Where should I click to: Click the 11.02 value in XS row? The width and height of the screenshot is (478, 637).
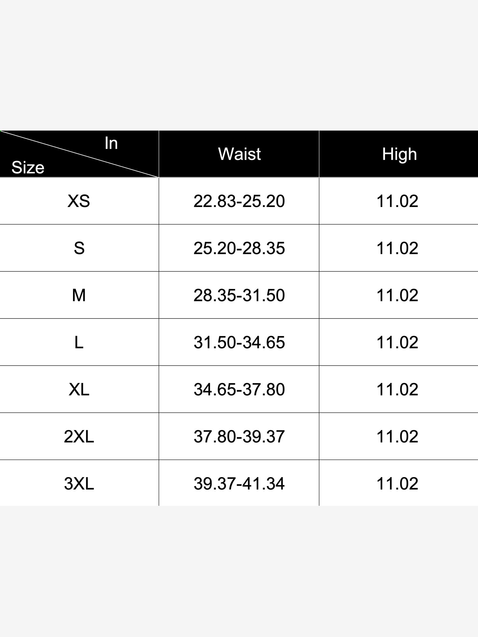[397, 201]
